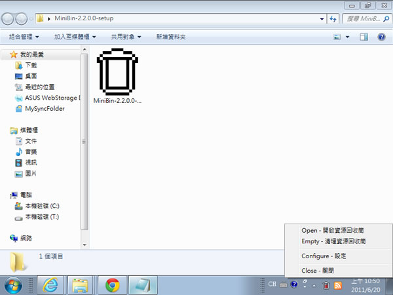393x295 pixels.
Task: Click the search box in Explorer
Action: pos(366,19)
